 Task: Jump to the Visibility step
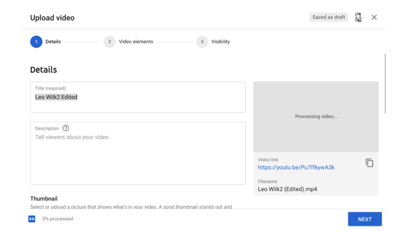click(x=202, y=42)
